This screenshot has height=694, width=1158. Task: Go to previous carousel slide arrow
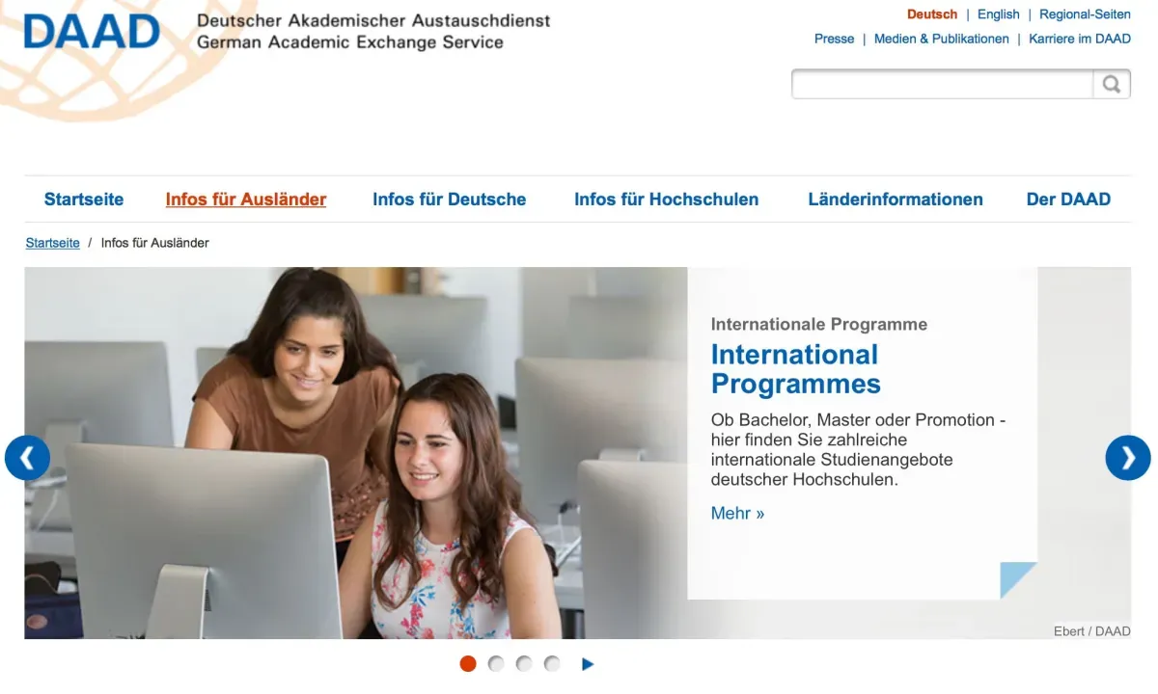tap(27, 458)
